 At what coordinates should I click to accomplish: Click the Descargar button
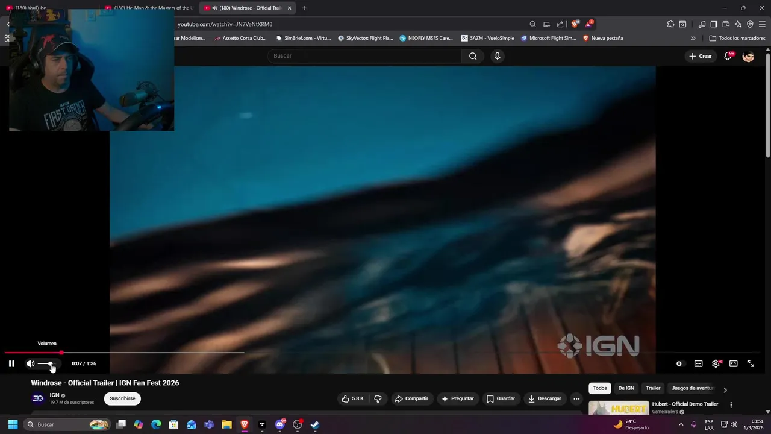pos(545,398)
